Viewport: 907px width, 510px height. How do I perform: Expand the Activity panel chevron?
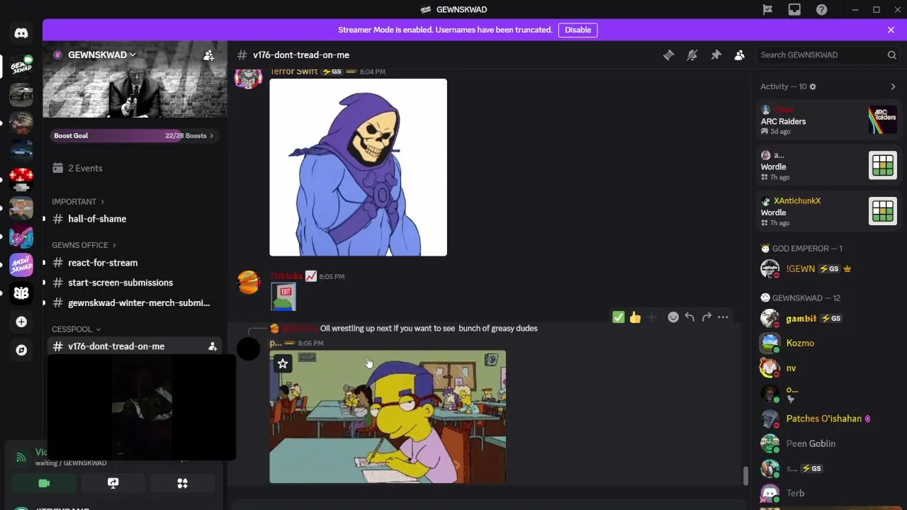tap(893, 86)
